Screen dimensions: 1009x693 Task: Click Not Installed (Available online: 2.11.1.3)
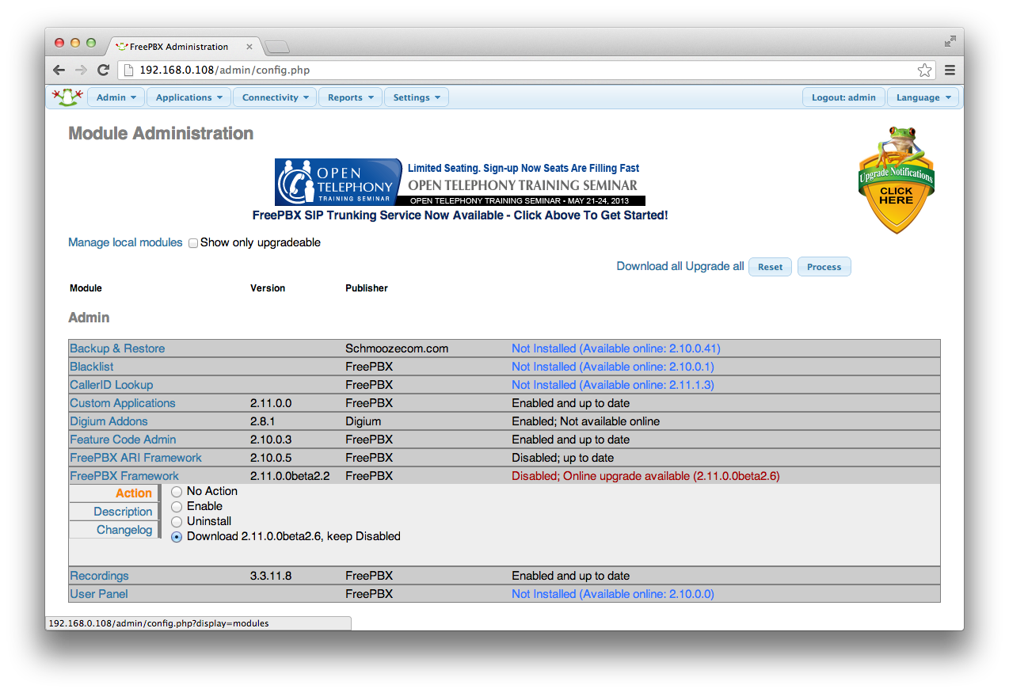[613, 385]
